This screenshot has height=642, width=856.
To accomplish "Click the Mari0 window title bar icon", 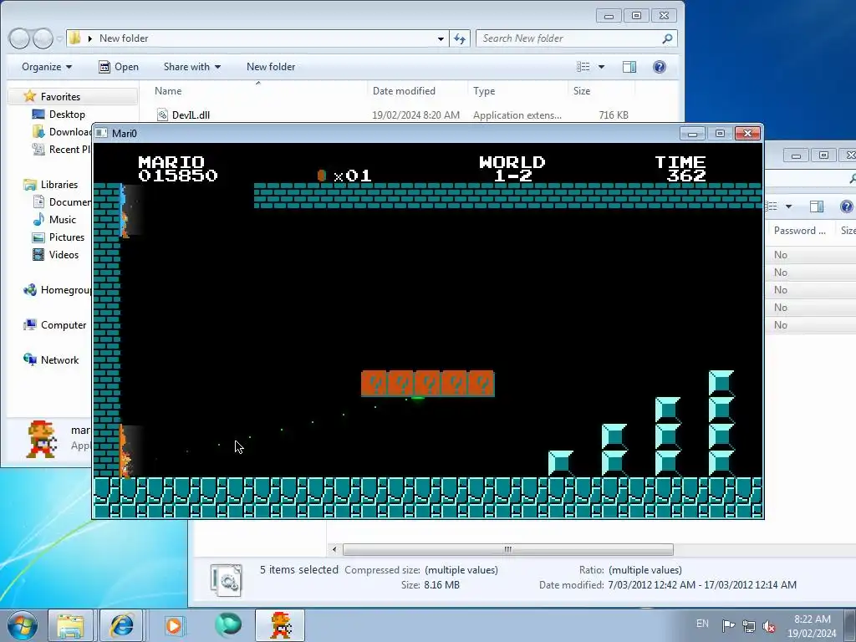I will 101,133.
